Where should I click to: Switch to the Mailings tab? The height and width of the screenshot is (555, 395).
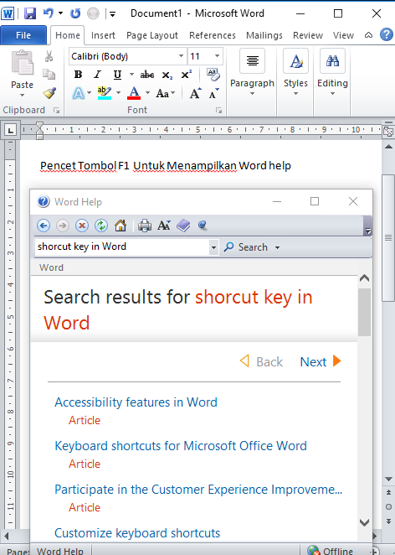[x=264, y=35]
